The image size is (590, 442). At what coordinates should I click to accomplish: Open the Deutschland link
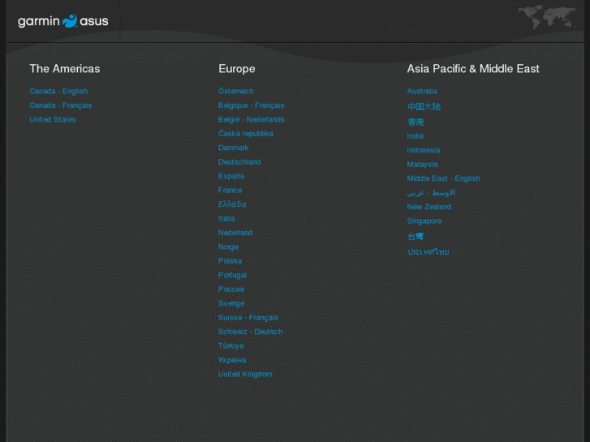[x=239, y=161]
